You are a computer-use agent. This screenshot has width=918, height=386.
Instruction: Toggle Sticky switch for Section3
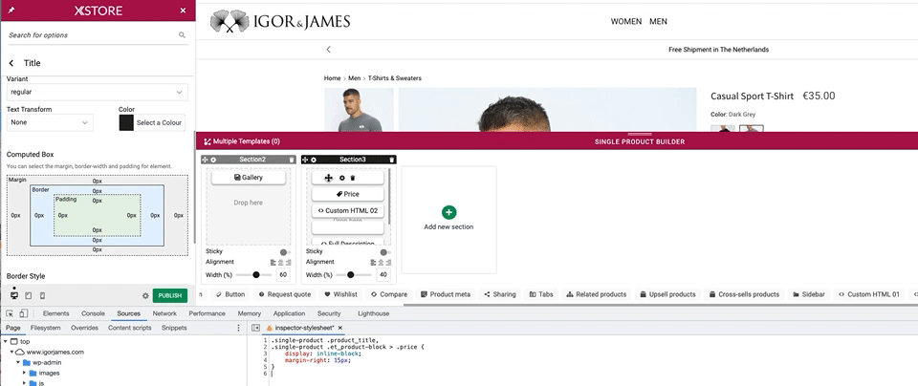click(x=385, y=252)
